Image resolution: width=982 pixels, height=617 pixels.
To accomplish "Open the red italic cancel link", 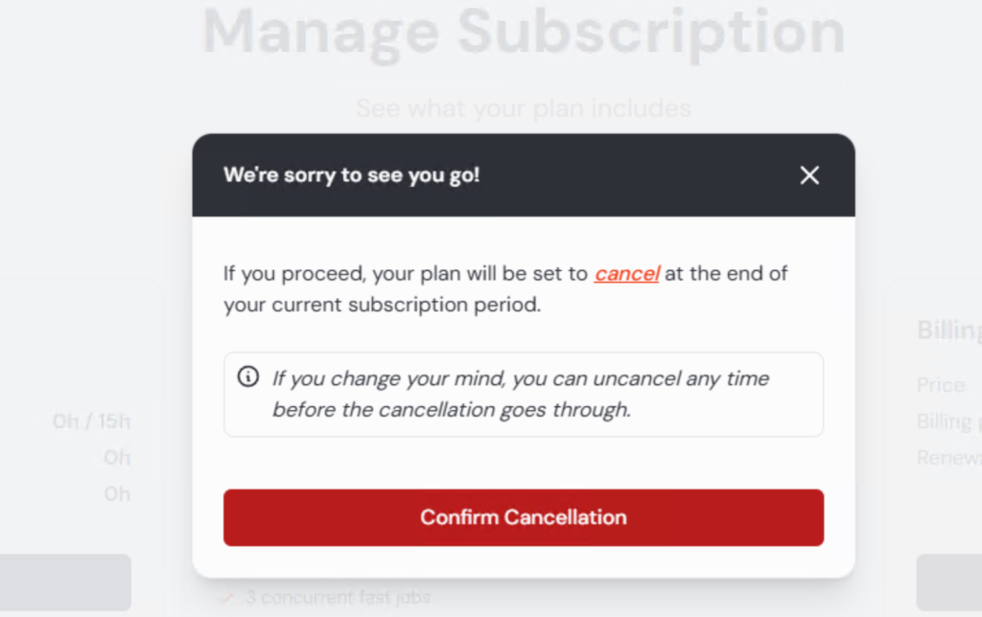I will click(x=626, y=273).
